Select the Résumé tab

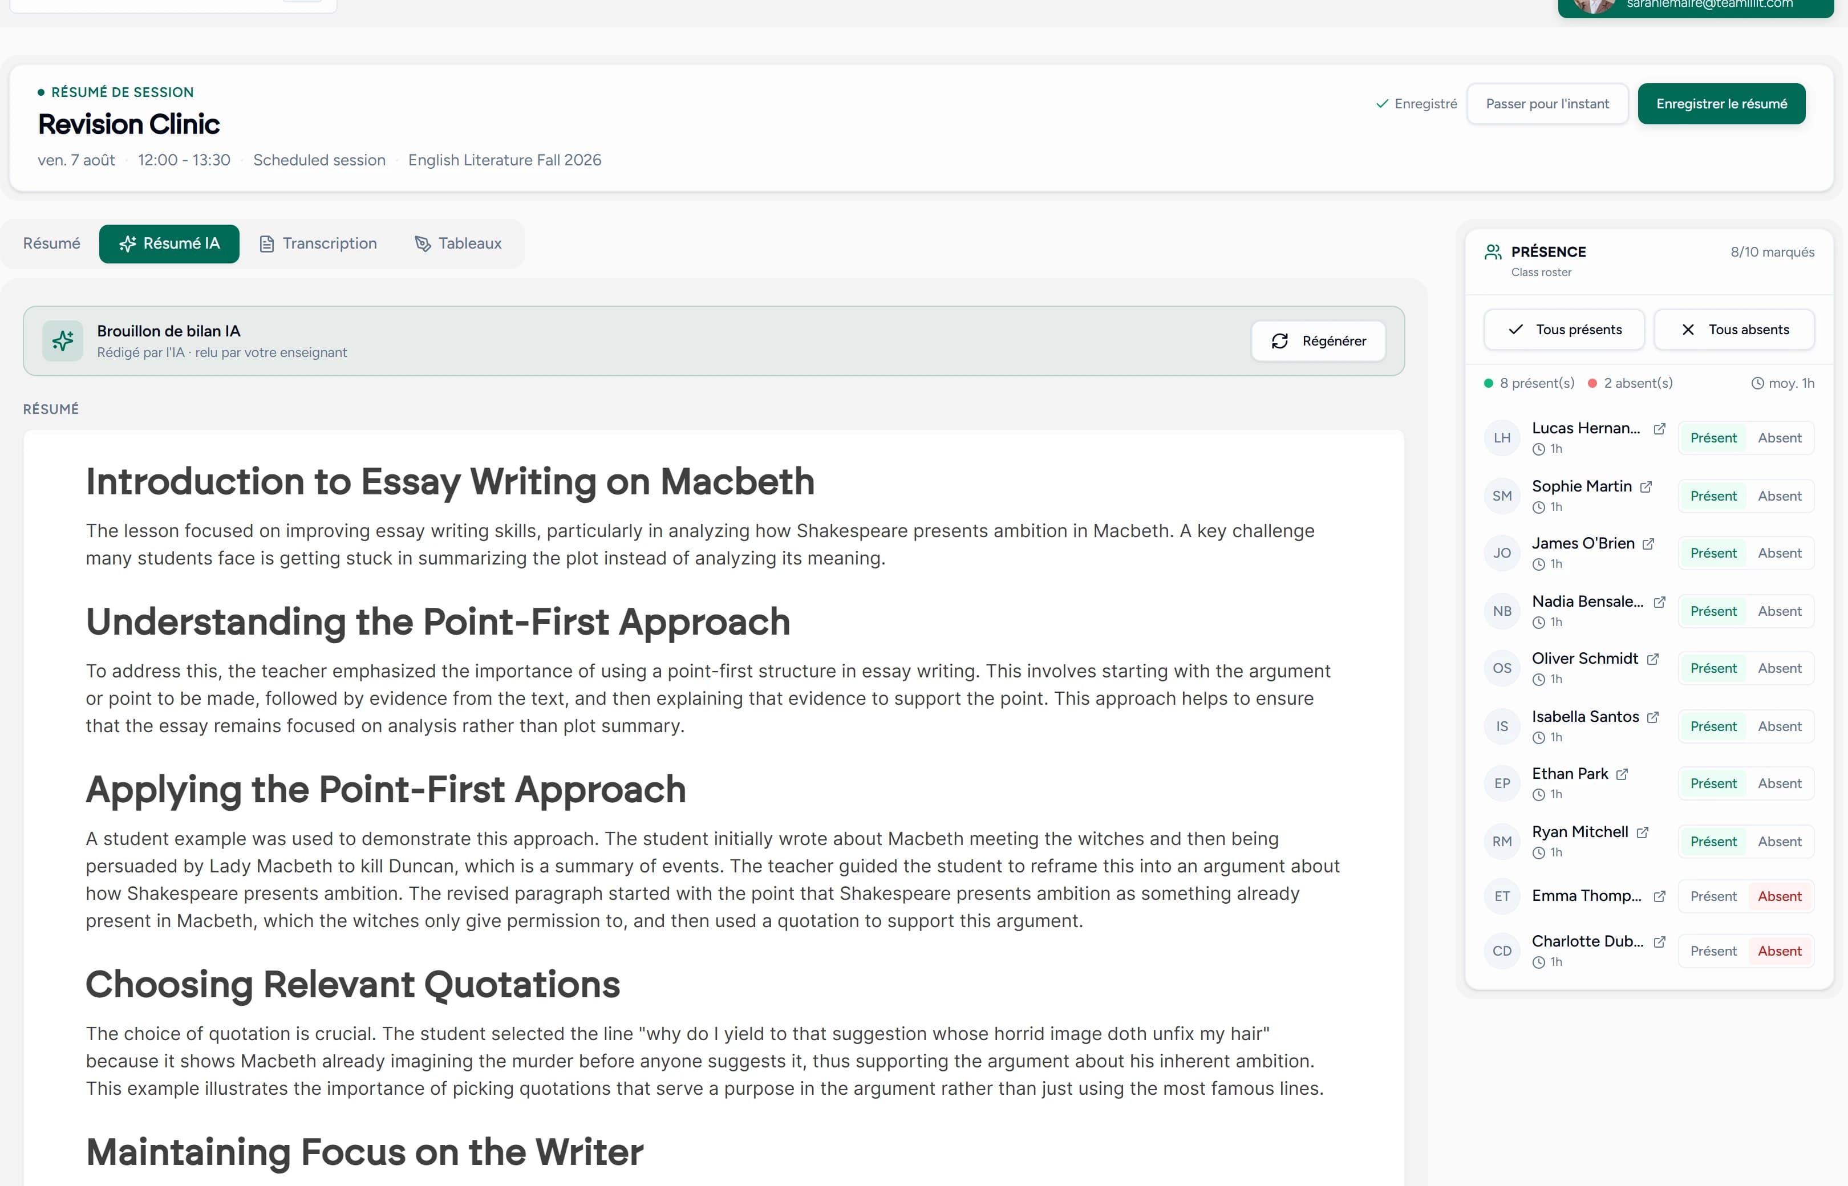point(51,243)
